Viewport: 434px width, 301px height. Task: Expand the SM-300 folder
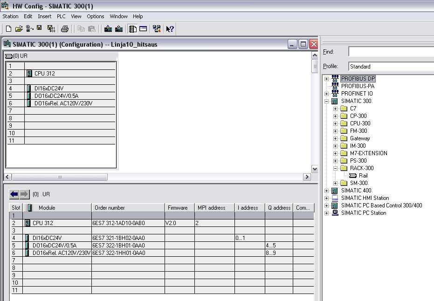coord(336,184)
